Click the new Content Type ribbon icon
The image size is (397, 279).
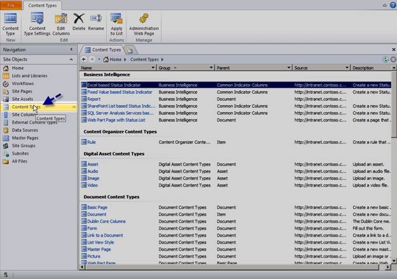pyautogui.click(x=10, y=24)
